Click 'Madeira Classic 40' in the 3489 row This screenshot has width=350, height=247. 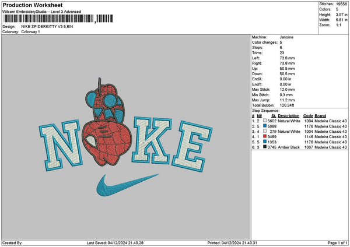331,137
